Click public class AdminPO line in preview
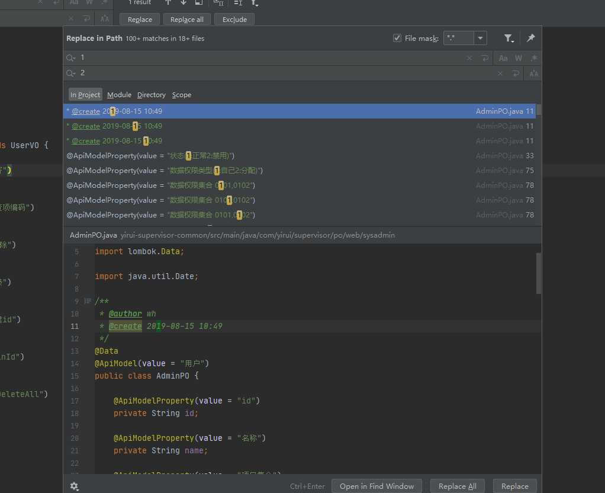Screen dimensions: 605x493 [x=147, y=376]
